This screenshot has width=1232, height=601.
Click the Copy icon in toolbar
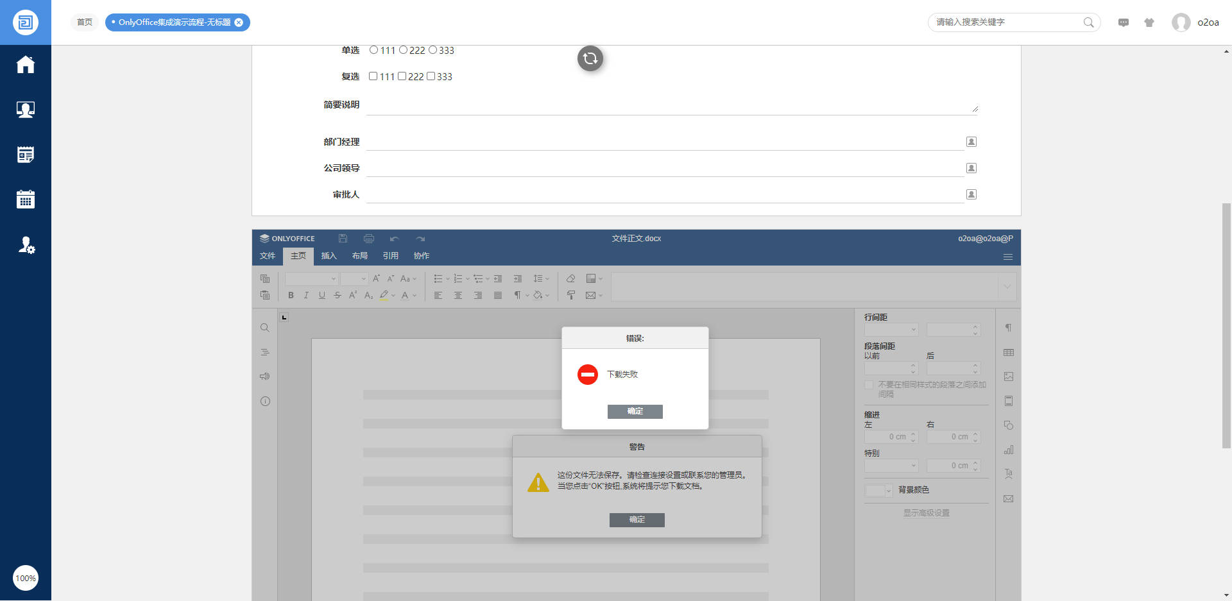(265, 278)
